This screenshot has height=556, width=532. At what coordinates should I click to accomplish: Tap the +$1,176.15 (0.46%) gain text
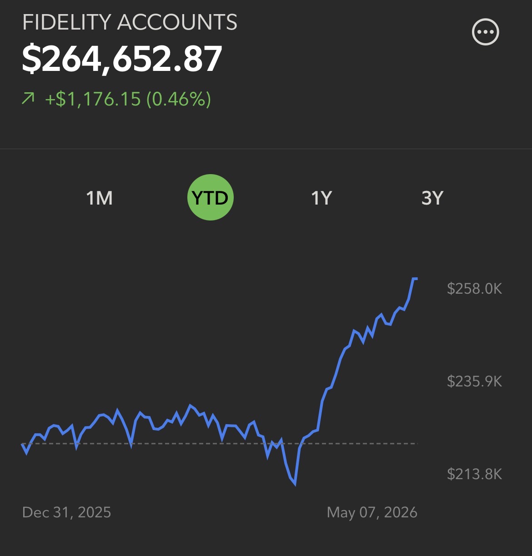tap(128, 99)
